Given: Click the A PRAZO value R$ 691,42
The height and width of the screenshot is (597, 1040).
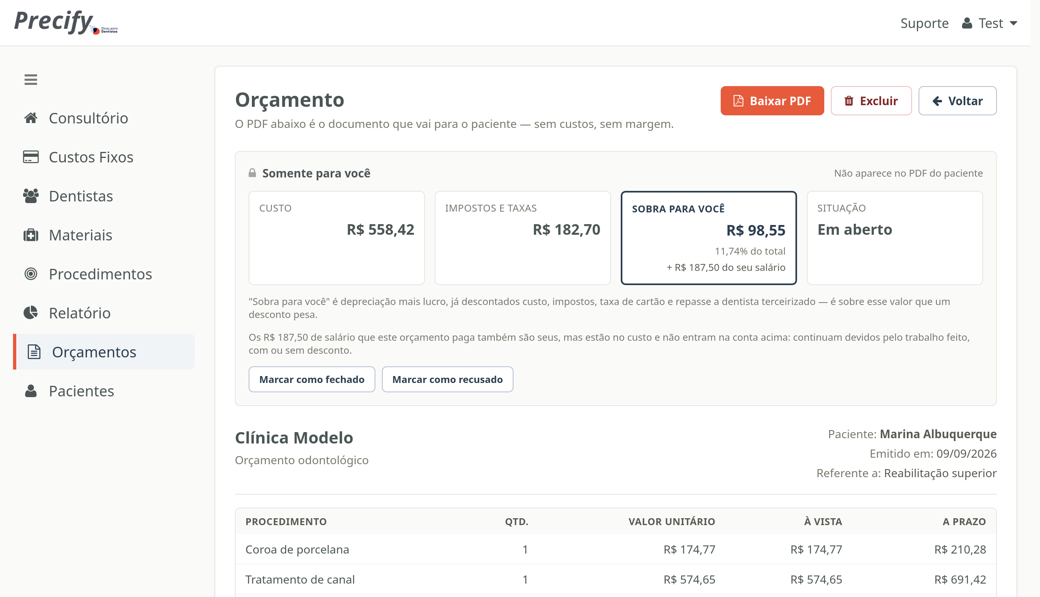Looking at the screenshot, I should coord(960,580).
